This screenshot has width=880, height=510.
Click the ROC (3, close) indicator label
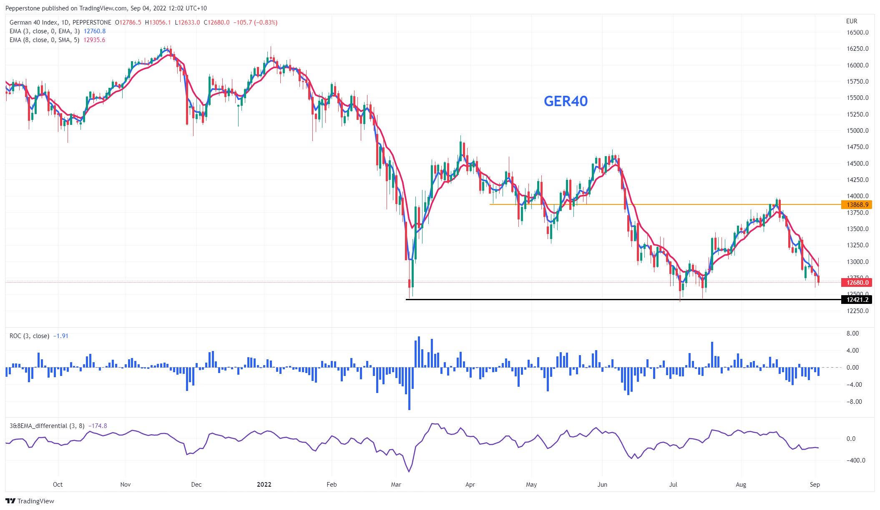click(29, 336)
